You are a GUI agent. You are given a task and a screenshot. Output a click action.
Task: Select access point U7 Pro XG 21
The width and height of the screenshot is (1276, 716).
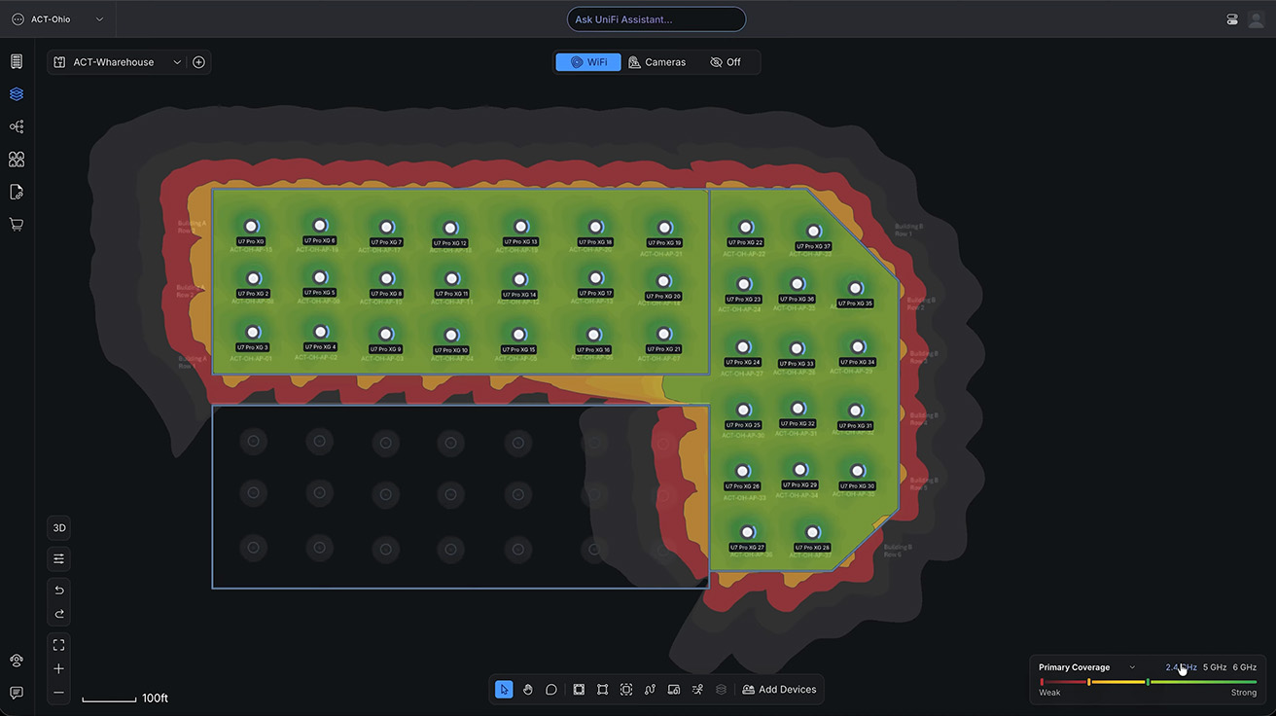664,334
